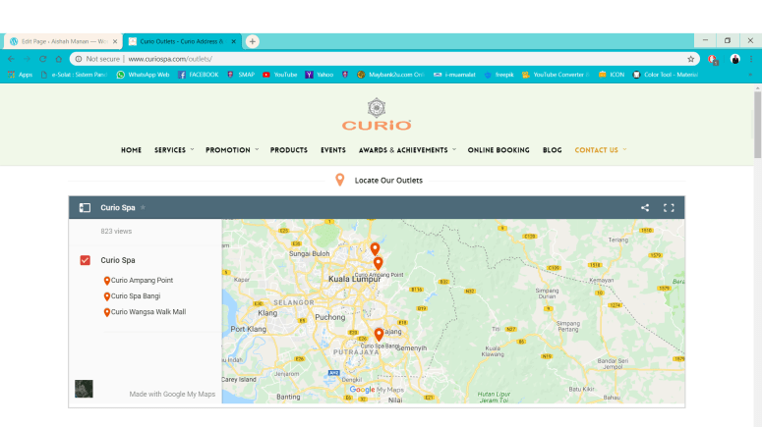Click the Curio logo

pyautogui.click(x=377, y=115)
